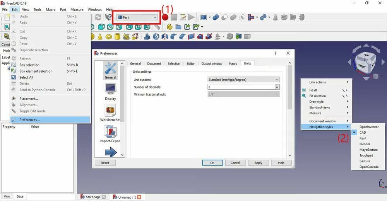Select the Boolean operation icon with two blue spheres

pos(216,17)
